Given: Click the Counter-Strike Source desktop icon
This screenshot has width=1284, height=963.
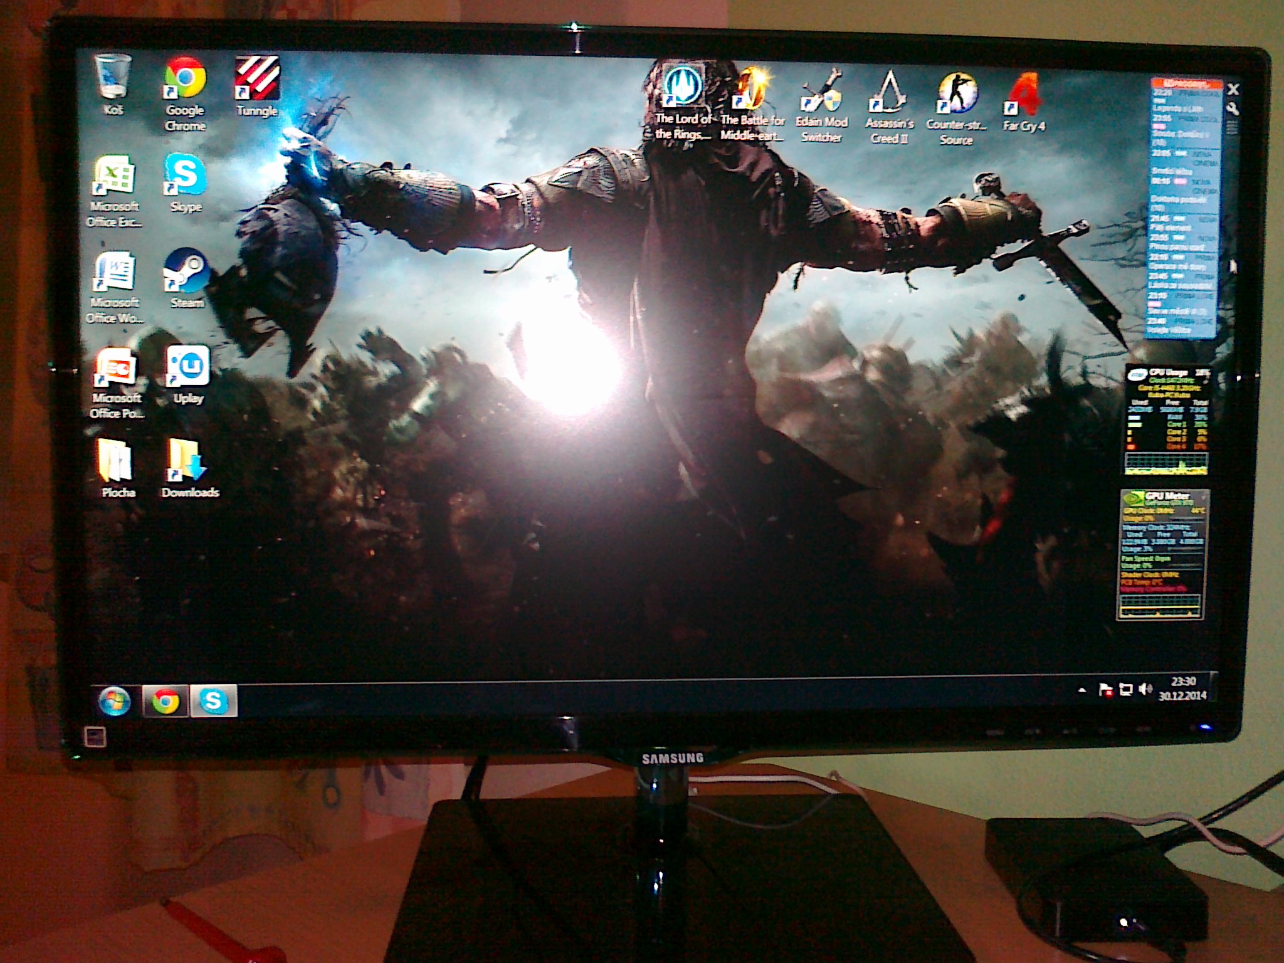Looking at the screenshot, I should click(x=957, y=94).
